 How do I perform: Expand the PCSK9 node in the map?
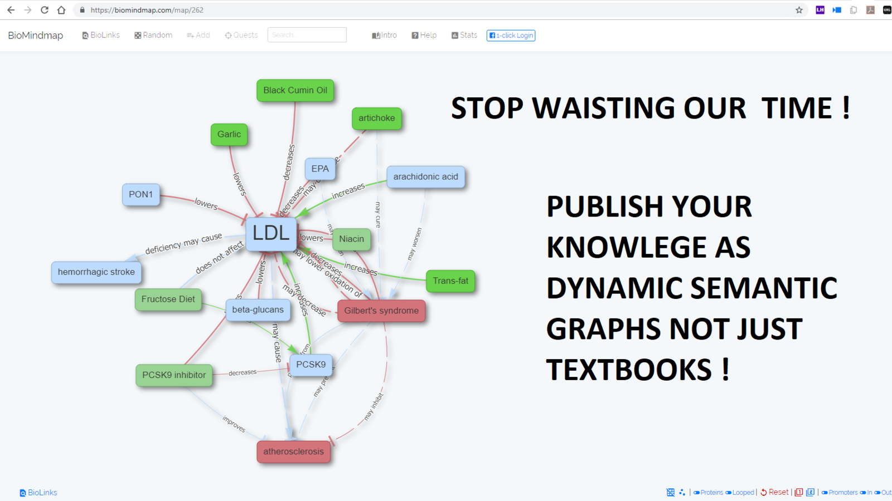311,364
